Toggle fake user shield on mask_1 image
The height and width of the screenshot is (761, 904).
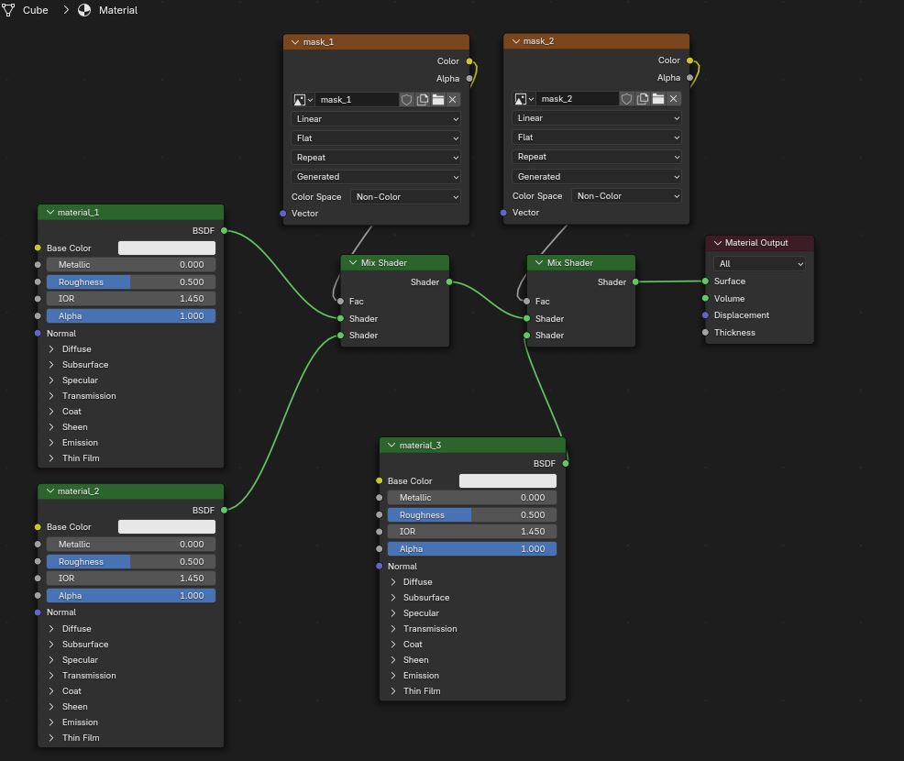406,100
